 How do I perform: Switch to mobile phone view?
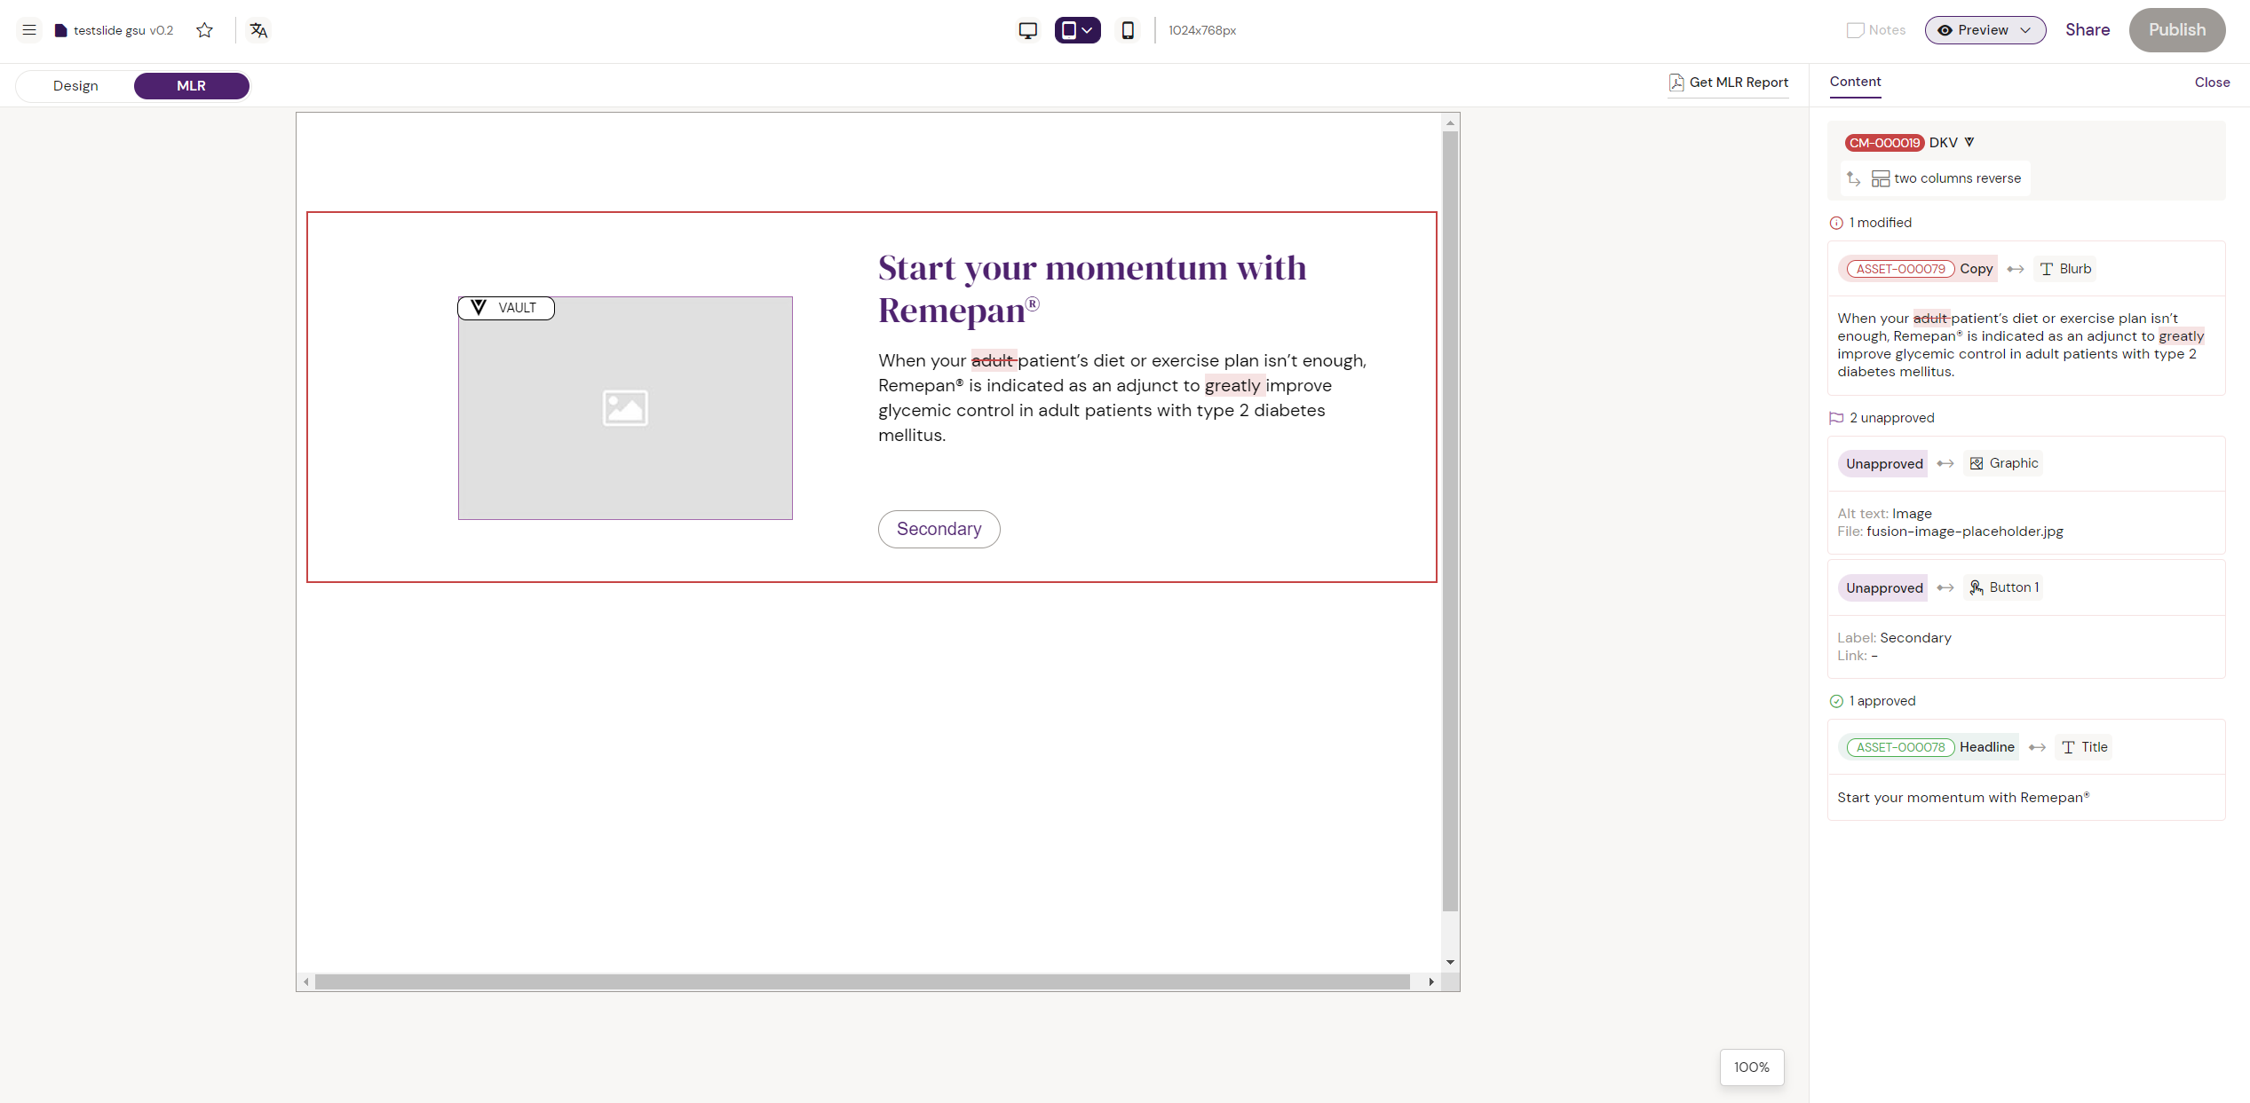(1128, 30)
